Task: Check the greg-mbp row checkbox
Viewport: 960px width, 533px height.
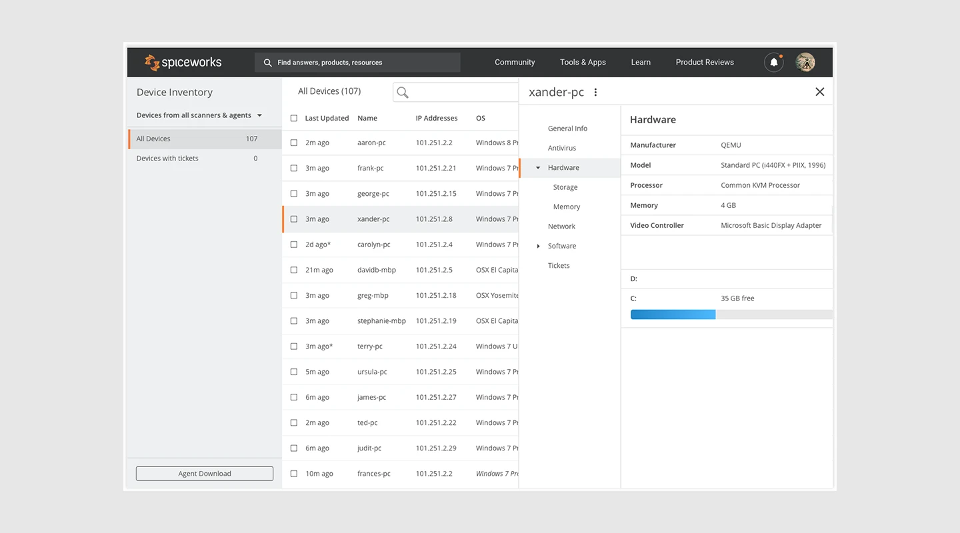Action: (294, 295)
